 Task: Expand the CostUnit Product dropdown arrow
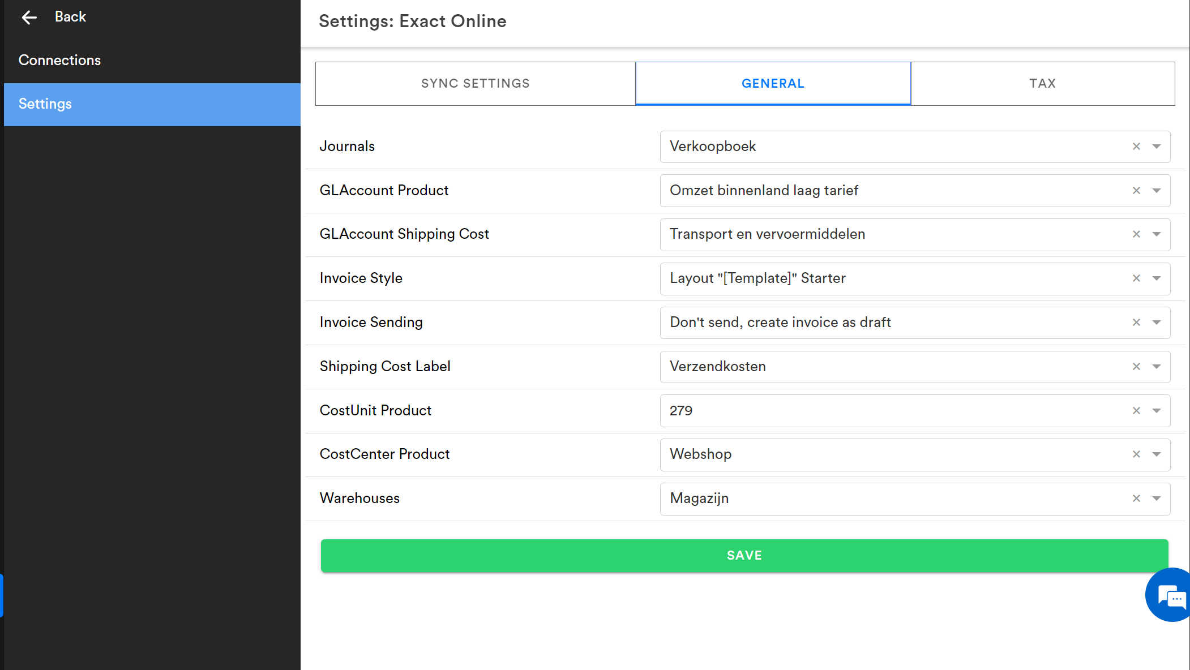pos(1157,411)
